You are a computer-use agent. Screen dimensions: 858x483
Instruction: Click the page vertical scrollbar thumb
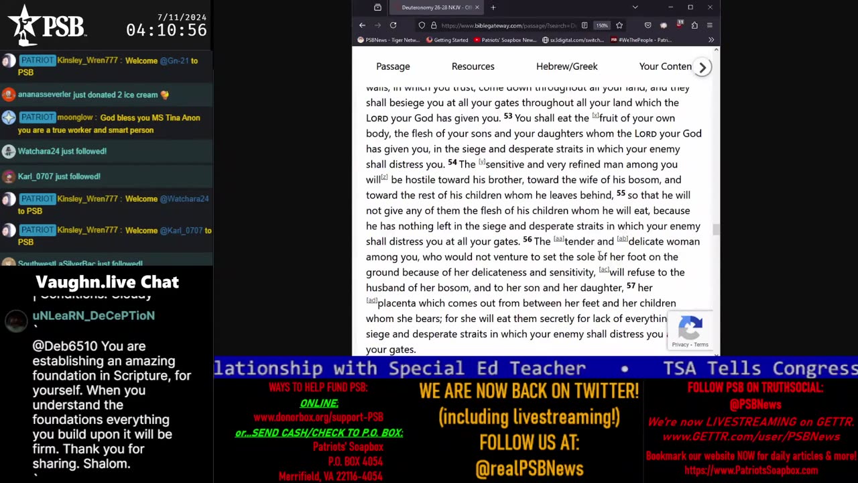717,229
